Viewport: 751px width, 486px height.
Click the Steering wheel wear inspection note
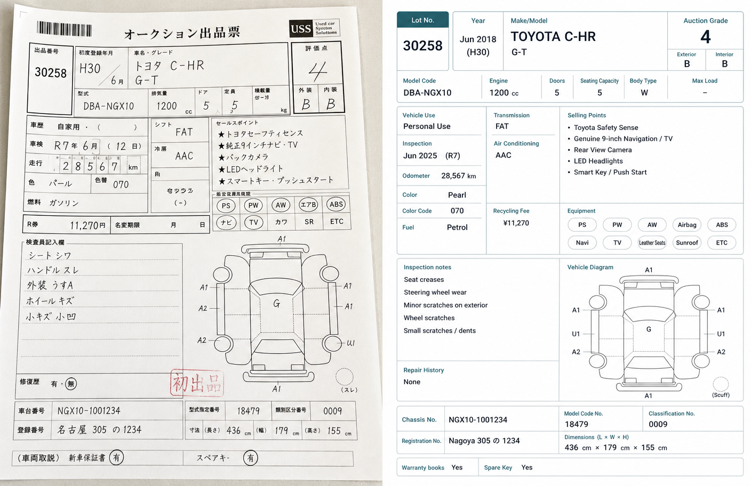click(x=435, y=293)
